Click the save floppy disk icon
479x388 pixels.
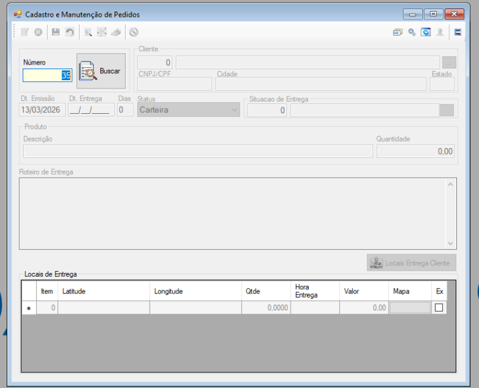56,32
